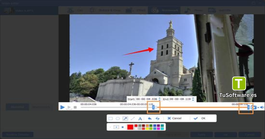Click the round playhead knob on the seek bar

pyautogui.click(x=156, y=107)
